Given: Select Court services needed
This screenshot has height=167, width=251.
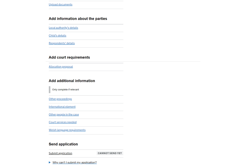Looking at the screenshot, I should pos(62,122).
